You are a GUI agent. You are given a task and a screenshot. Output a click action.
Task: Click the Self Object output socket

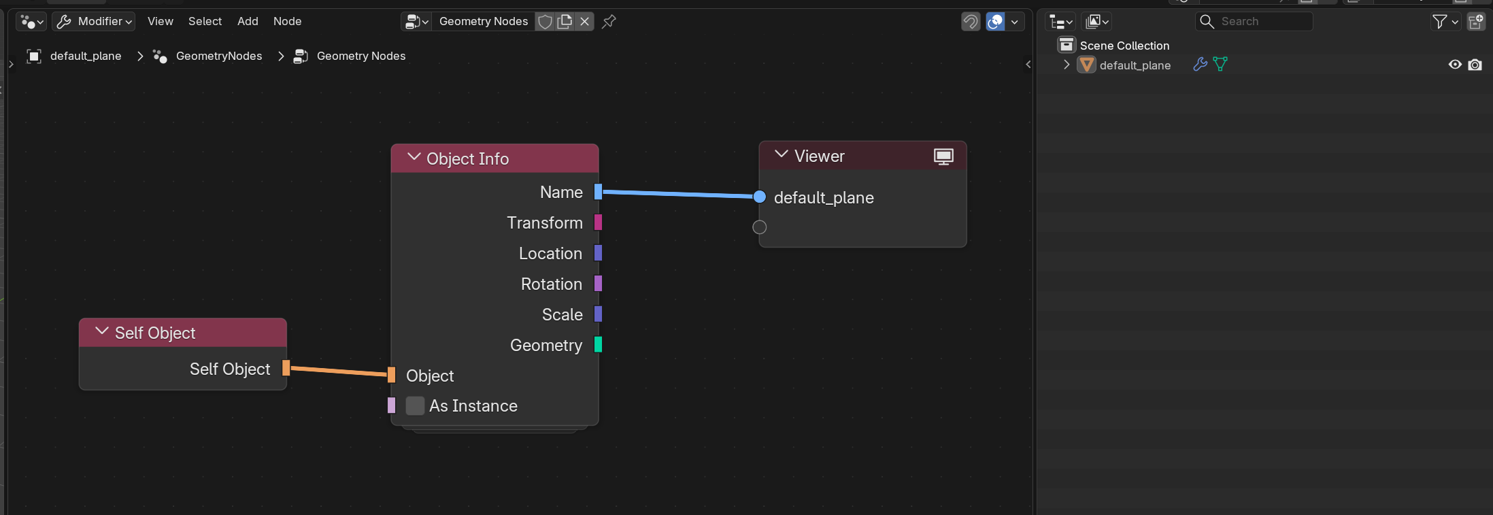286,368
